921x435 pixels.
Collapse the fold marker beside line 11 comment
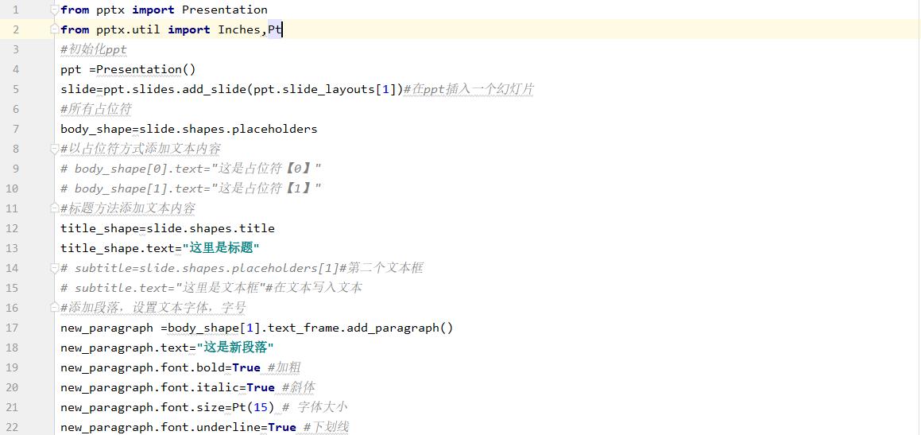[x=55, y=208]
